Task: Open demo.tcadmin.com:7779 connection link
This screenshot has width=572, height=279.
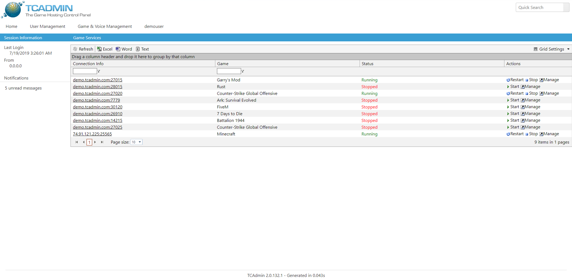Action: [x=96, y=100]
